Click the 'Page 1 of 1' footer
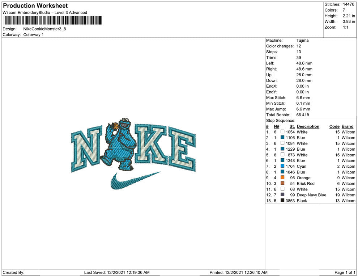The width and height of the screenshot is (358, 276). pyautogui.click(x=345, y=272)
